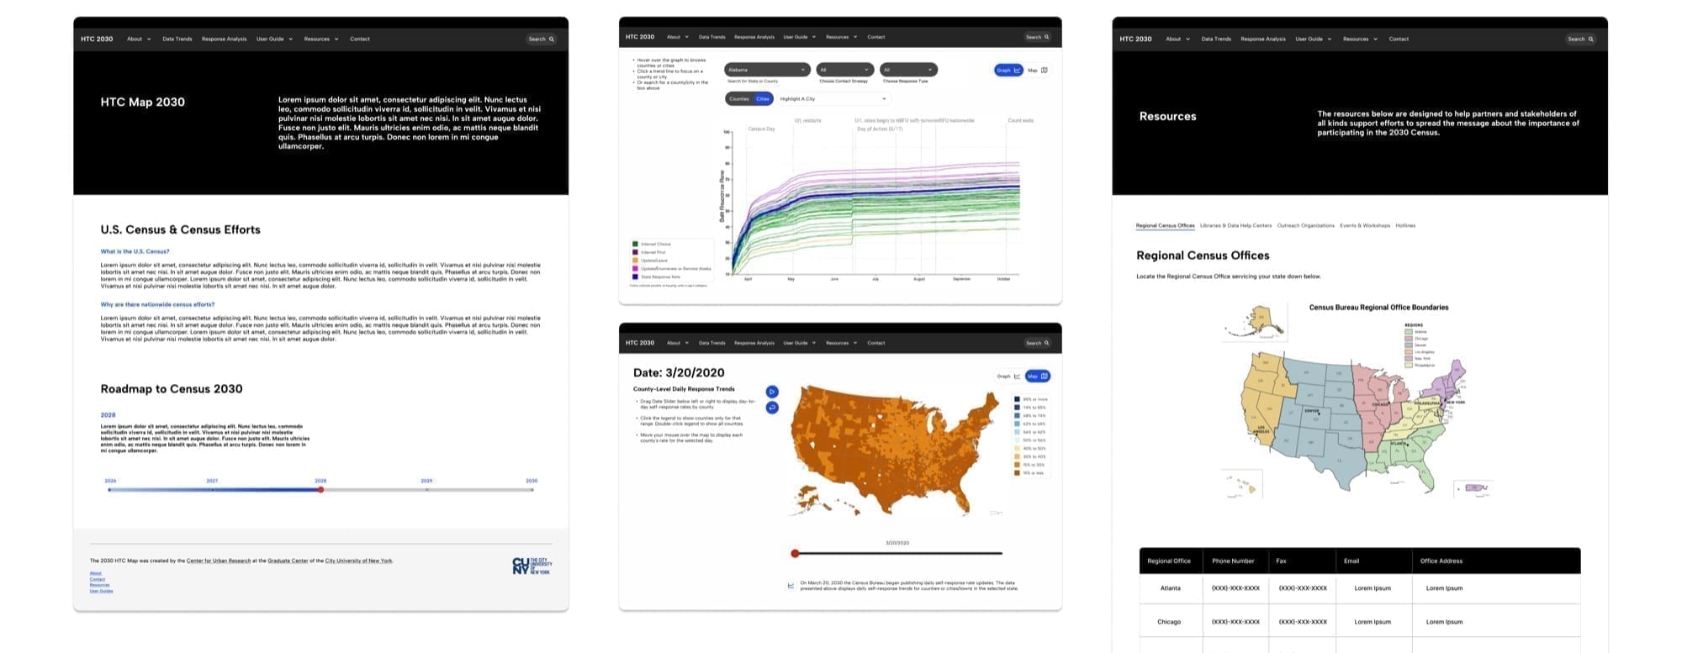The image size is (1682, 653).
Task: Switch to Graph view in the county map panel
Action: tap(1008, 377)
